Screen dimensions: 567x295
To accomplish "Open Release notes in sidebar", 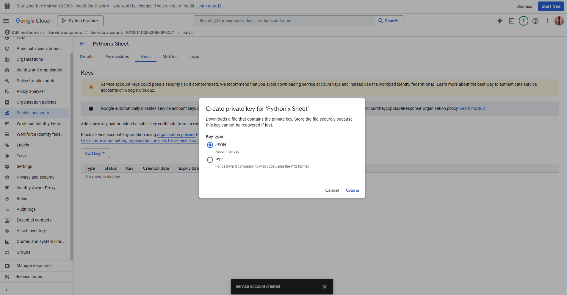I will point(37,277).
